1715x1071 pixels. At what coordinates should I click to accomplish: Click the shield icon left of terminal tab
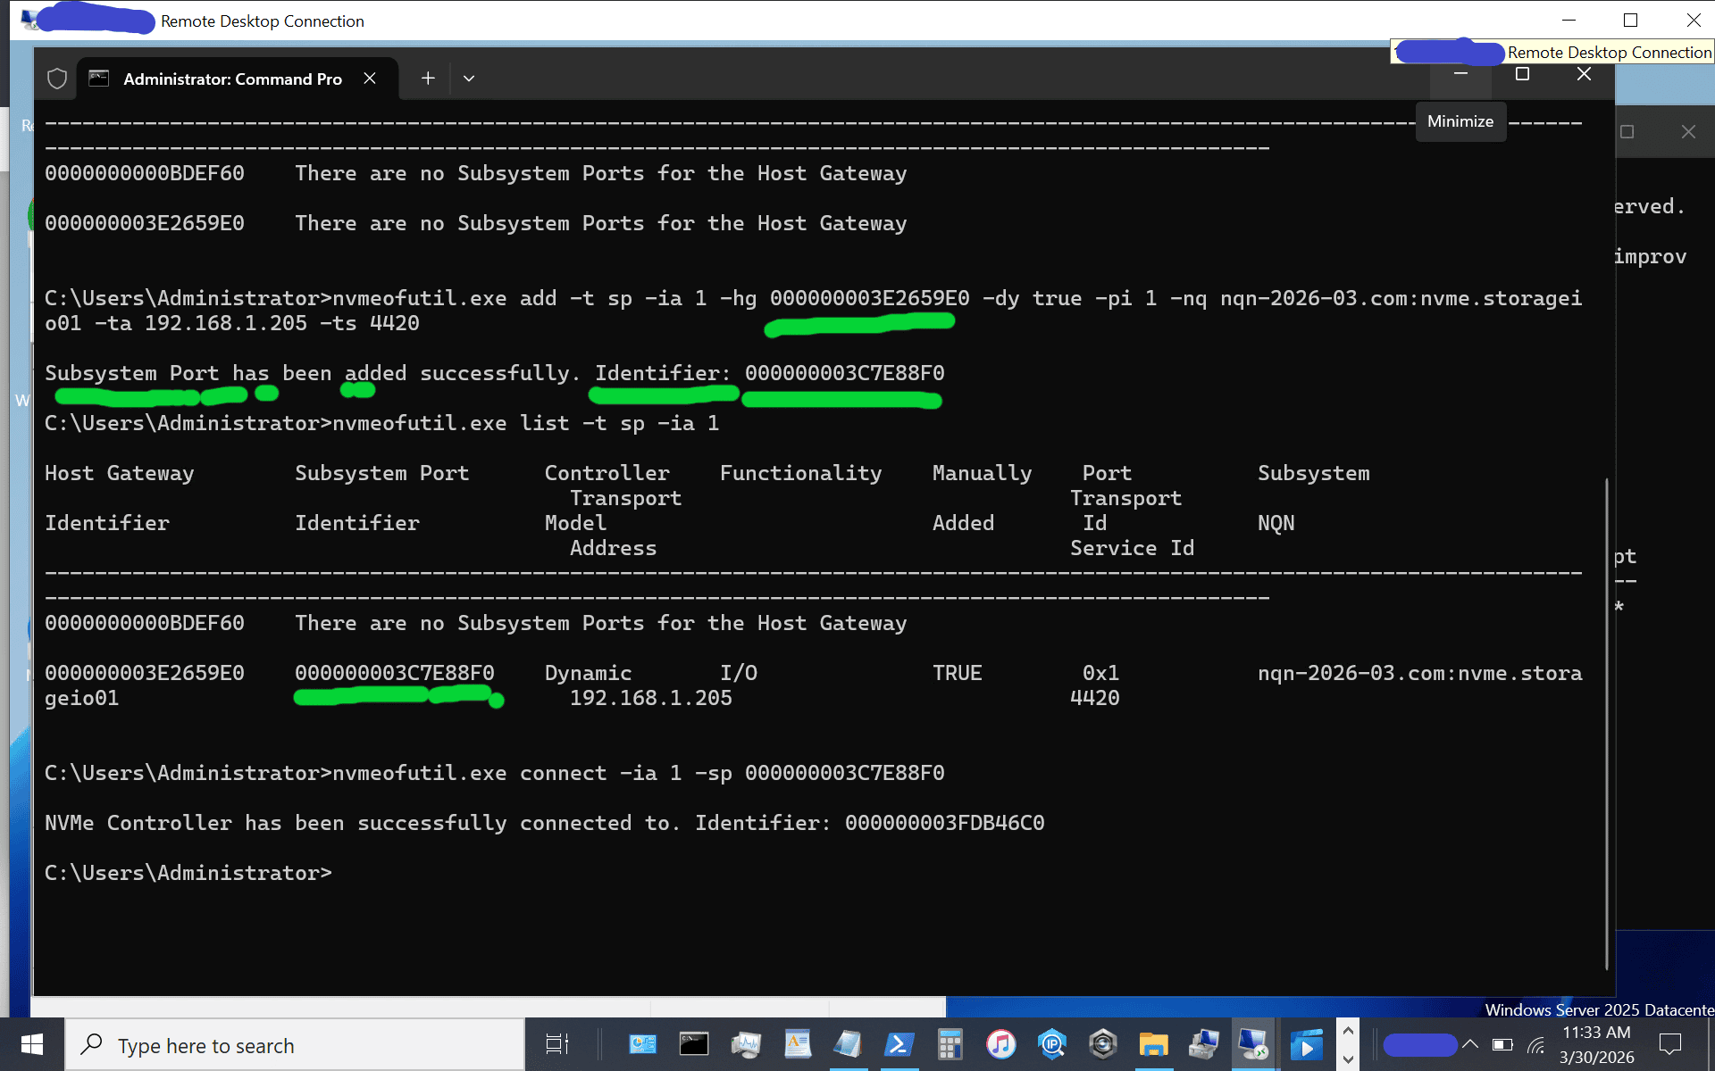click(x=57, y=79)
